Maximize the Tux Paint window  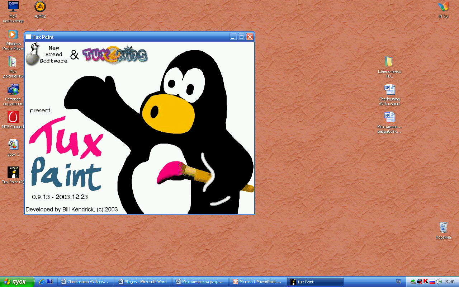[241, 37]
